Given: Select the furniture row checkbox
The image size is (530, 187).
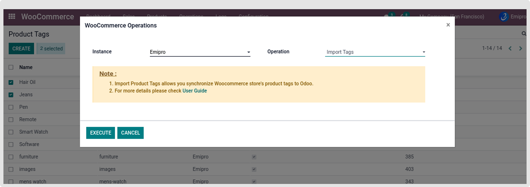Looking at the screenshot, I should tap(11, 157).
